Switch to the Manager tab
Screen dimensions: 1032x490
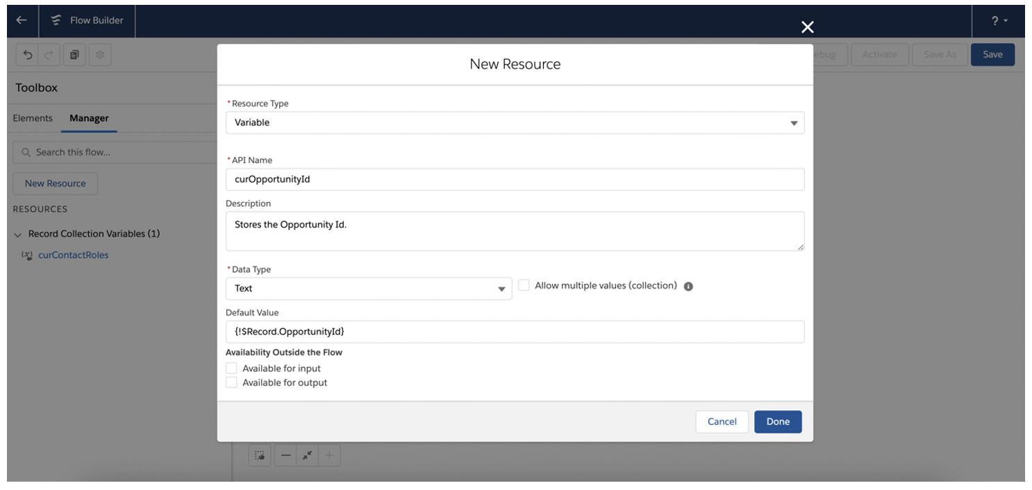point(89,118)
